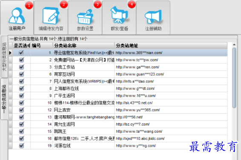This screenshot has height=160, width=241.
Task: Select the current-row indicator arrow on row 1
Action: 11,53
